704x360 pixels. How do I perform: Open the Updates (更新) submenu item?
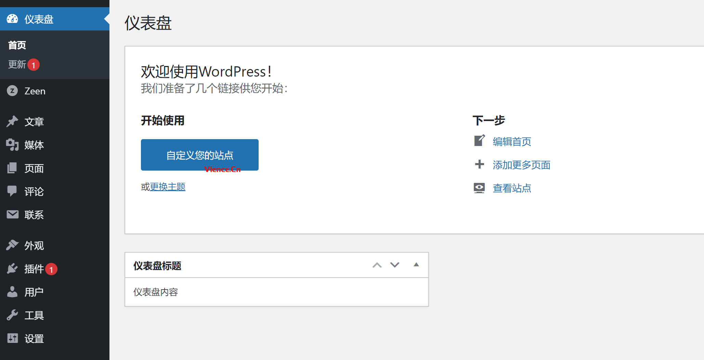[17, 64]
